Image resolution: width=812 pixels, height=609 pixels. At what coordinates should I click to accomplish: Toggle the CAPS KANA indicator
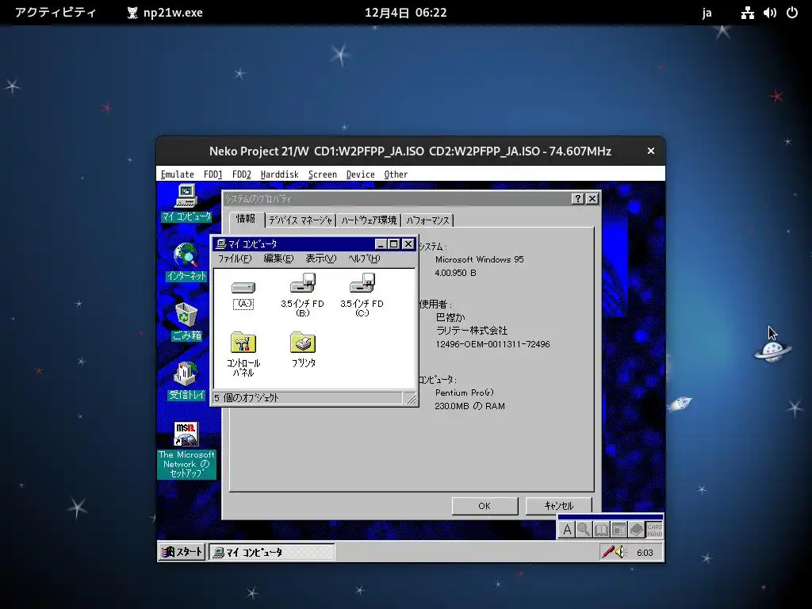coord(654,530)
